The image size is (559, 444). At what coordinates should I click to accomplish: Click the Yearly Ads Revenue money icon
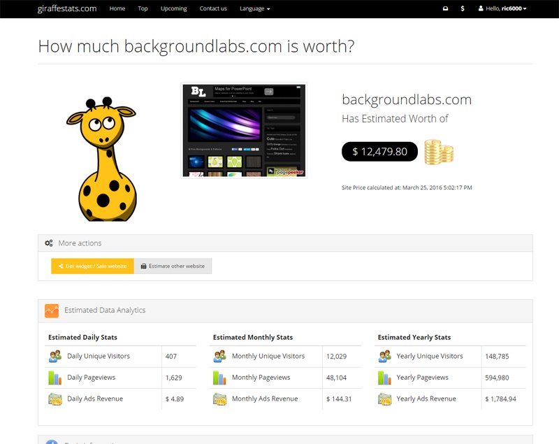pyautogui.click(x=385, y=399)
